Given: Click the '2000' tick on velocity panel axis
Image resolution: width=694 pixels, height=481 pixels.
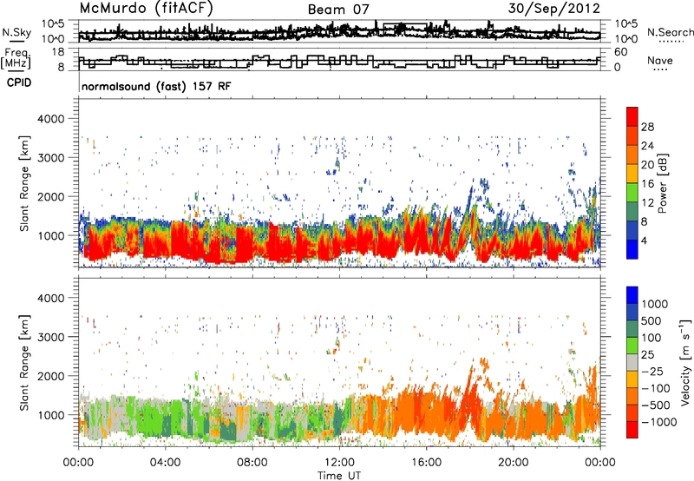Looking at the screenshot, I should click(x=50, y=376).
